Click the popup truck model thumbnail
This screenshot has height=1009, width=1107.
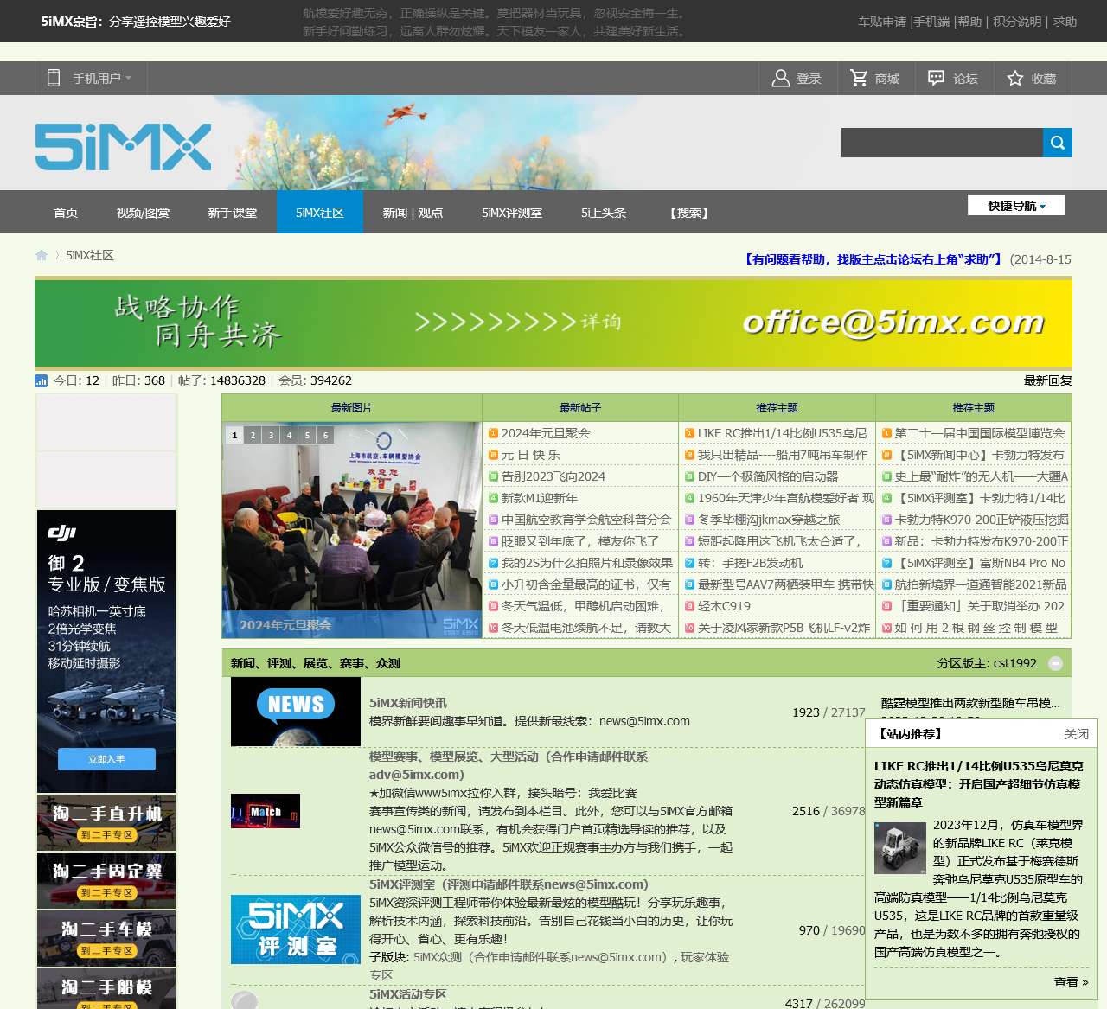[x=900, y=848]
